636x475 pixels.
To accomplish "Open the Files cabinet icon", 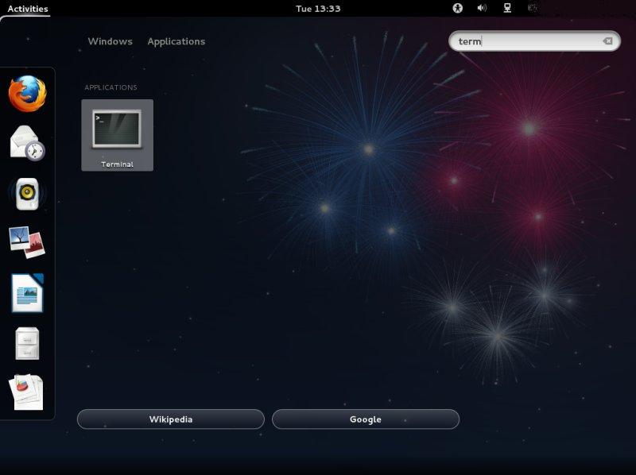I will [x=28, y=343].
